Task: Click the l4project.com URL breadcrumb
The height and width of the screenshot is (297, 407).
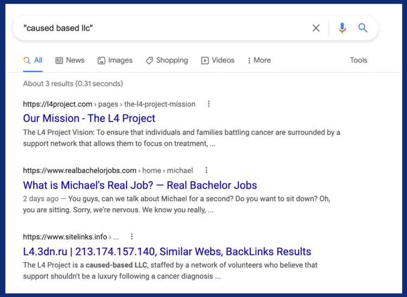Action: [109, 104]
